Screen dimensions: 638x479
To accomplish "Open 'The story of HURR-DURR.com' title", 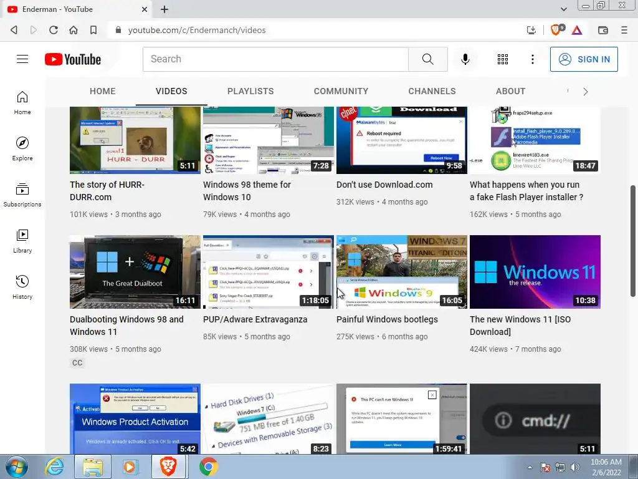I will (107, 191).
